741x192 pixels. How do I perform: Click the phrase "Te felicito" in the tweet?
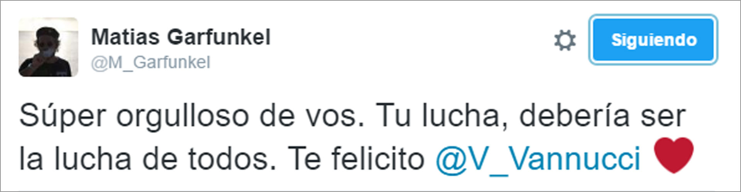(x=356, y=158)
